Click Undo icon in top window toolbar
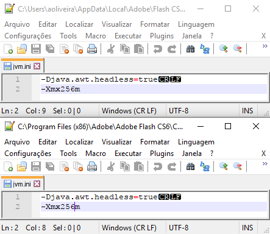 click(158, 49)
